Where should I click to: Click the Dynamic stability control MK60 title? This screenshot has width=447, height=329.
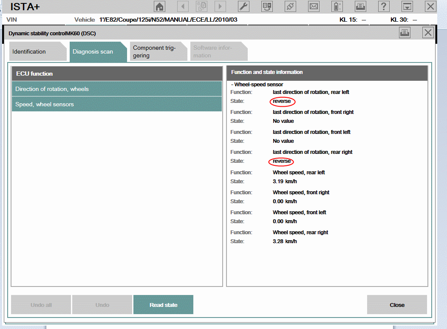[52, 33]
